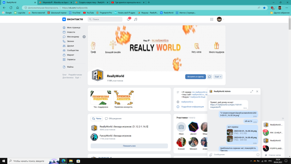This screenshot has height=164, width=291.
Task: Open Новости in sidebar
Action: [x=71, y=32]
